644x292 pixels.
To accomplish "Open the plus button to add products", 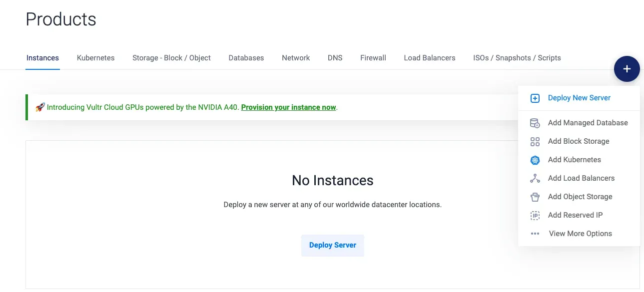I will click(627, 69).
